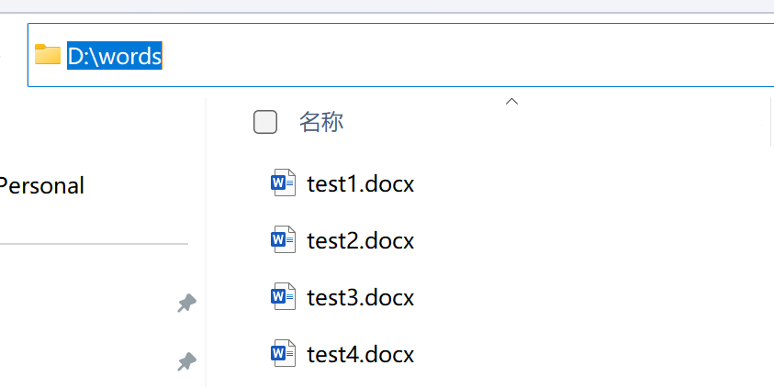Image resolution: width=774 pixels, height=387 pixels.
Task: Tick the select-all checkbox beside 名称
Action: [x=265, y=122]
